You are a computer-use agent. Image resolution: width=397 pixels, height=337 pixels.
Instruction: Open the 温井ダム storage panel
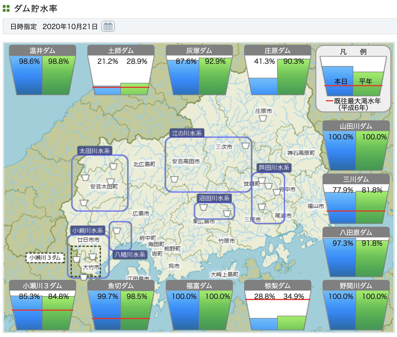click(x=43, y=70)
